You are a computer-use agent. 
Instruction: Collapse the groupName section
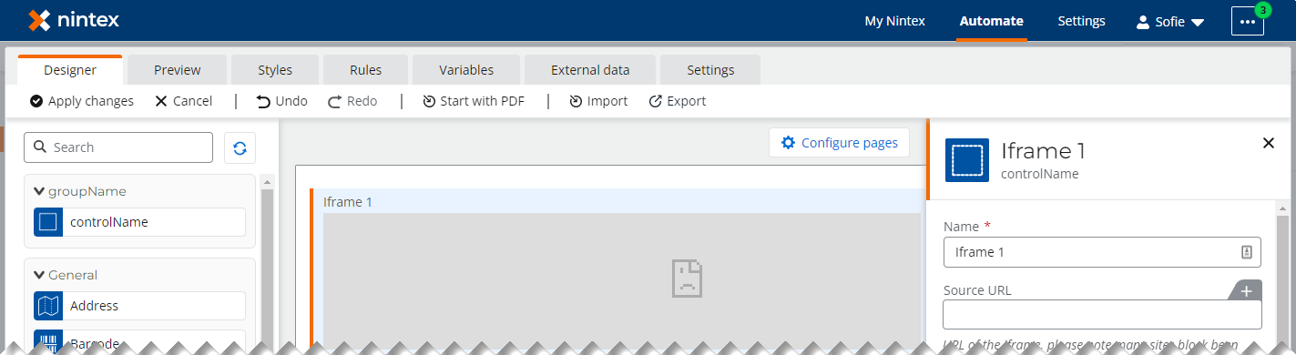click(39, 191)
